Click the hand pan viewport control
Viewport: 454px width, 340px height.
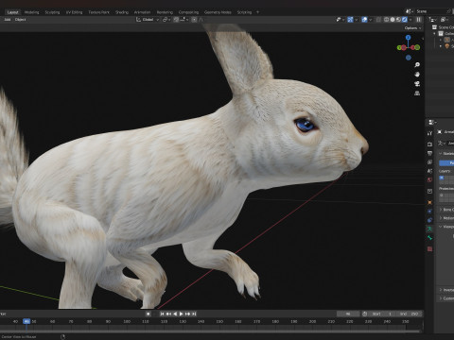pyautogui.click(x=417, y=75)
